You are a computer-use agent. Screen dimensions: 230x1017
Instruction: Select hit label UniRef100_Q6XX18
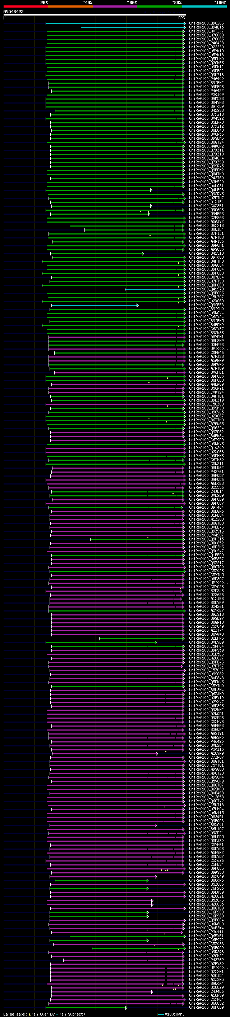tap(206, 225)
